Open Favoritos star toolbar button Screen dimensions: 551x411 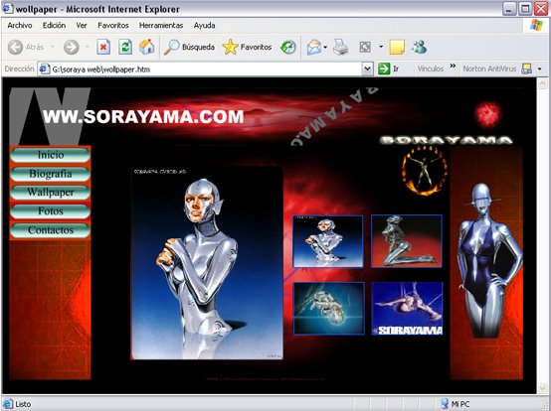point(247,47)
